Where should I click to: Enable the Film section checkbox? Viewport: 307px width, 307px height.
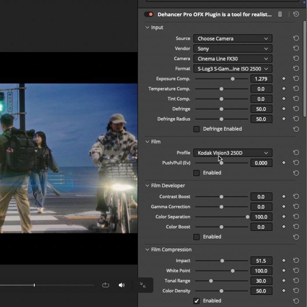tap(196, 173)
